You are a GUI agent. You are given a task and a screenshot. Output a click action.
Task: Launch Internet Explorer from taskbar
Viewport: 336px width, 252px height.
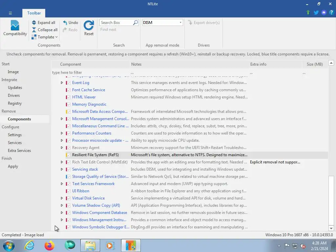29,245
